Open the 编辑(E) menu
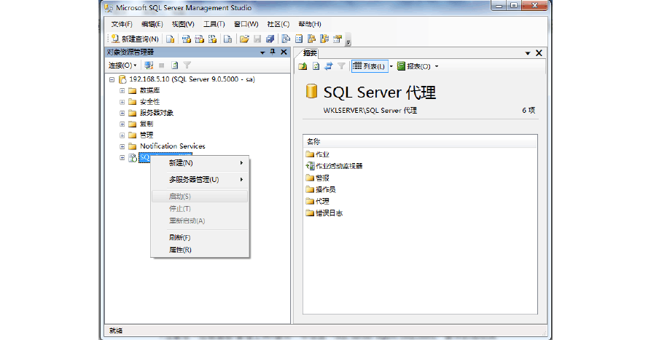 click(x=152, y=24)
